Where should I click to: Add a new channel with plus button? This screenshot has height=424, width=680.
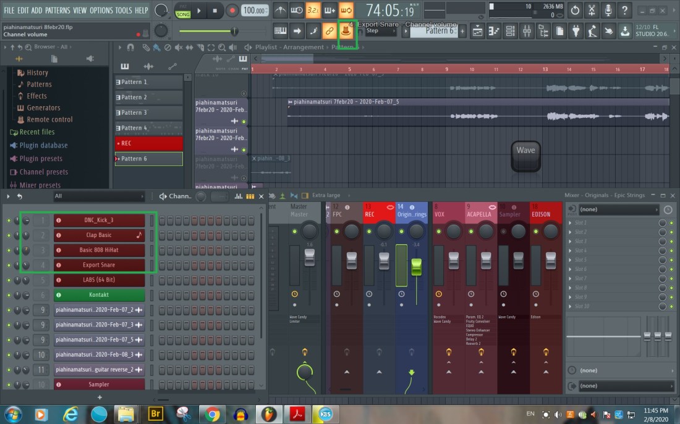100,397
